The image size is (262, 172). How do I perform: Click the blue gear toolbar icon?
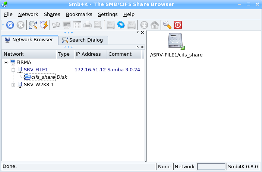pos(121,25)
